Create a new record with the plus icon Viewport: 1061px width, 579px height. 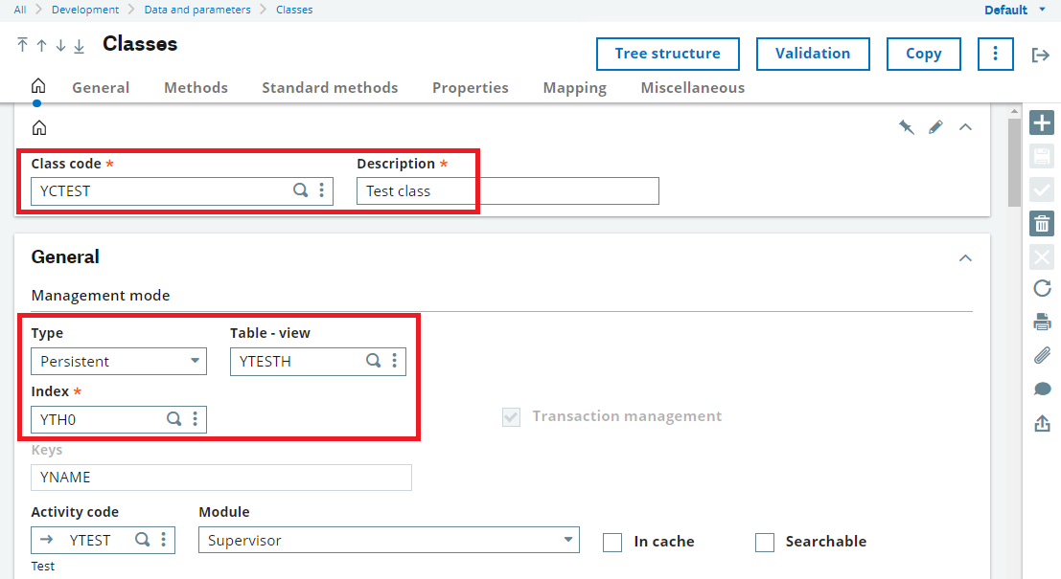point(1041,122)
